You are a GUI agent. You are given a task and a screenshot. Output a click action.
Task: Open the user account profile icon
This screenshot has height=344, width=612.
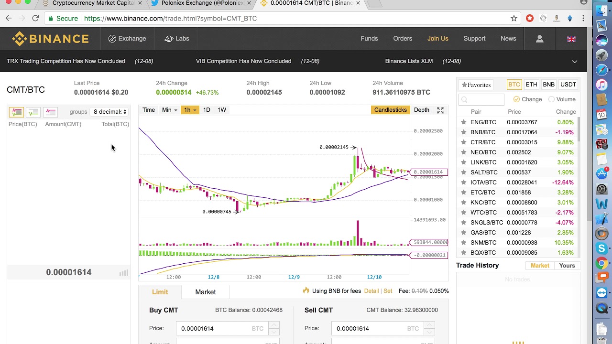click(539, 39)
